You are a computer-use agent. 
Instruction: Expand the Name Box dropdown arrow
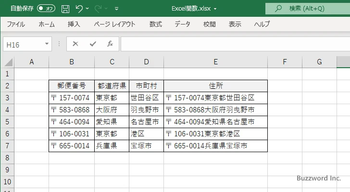click(x=47, y=44)
